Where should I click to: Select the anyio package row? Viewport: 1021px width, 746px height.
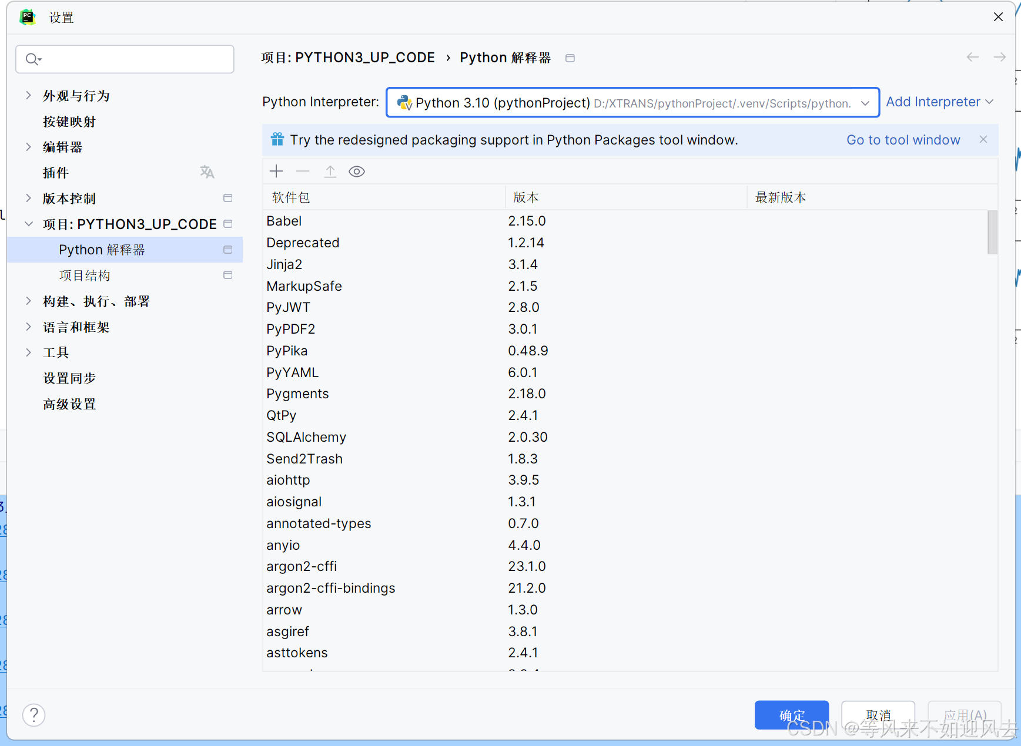pos(625,545)
